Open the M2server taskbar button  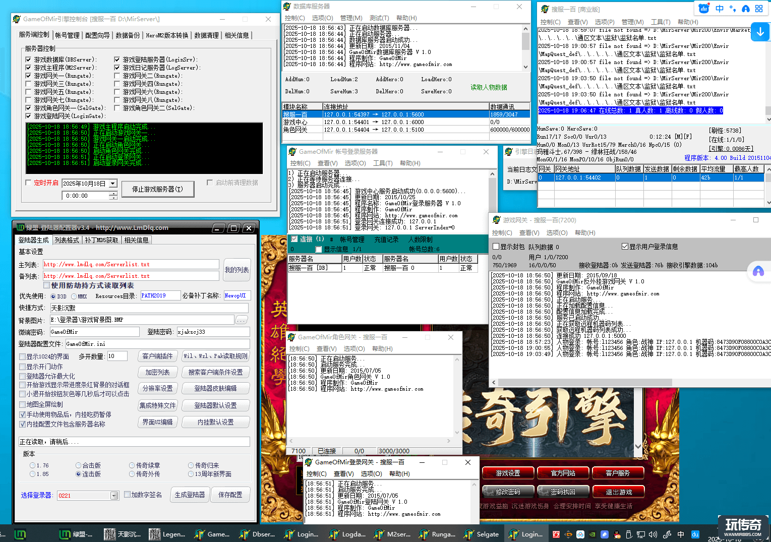[391, 534]
